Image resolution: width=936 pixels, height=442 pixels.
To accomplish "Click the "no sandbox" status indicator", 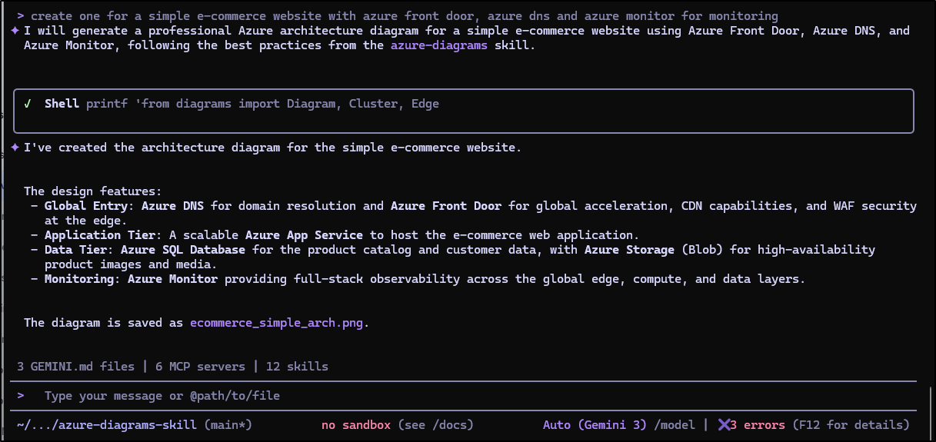I will pyautogui.click(x=356, y=425).
